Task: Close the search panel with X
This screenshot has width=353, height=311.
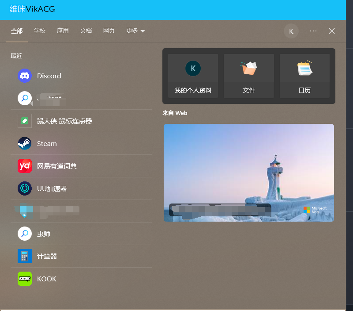Action: [x=332, y=31]
